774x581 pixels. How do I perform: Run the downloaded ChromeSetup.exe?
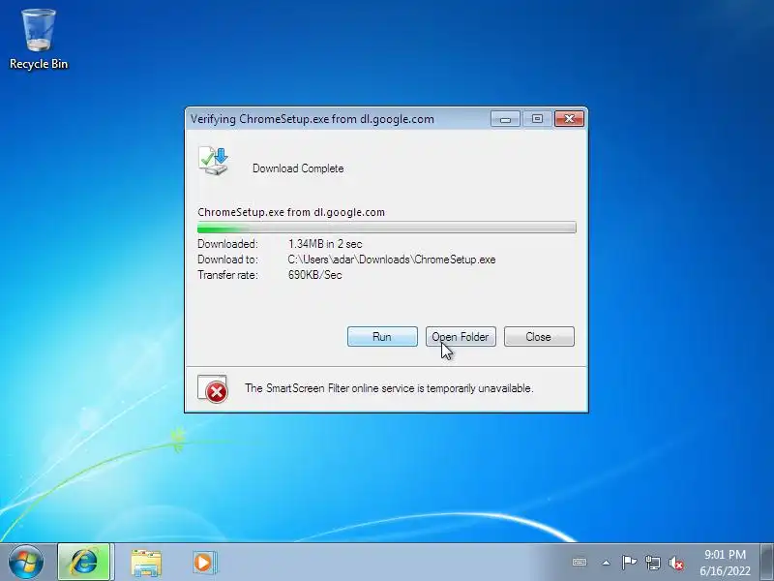point(382,336)
